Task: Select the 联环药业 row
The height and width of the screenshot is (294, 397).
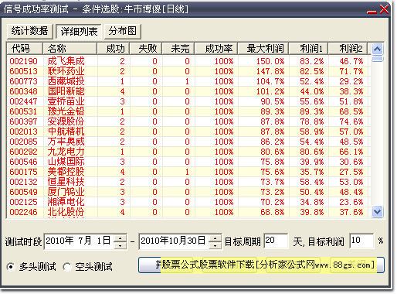Action: (x=188, y=71)
